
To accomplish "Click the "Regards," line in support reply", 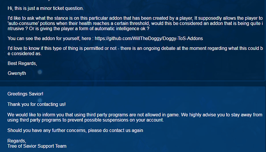I will point(17,141).
